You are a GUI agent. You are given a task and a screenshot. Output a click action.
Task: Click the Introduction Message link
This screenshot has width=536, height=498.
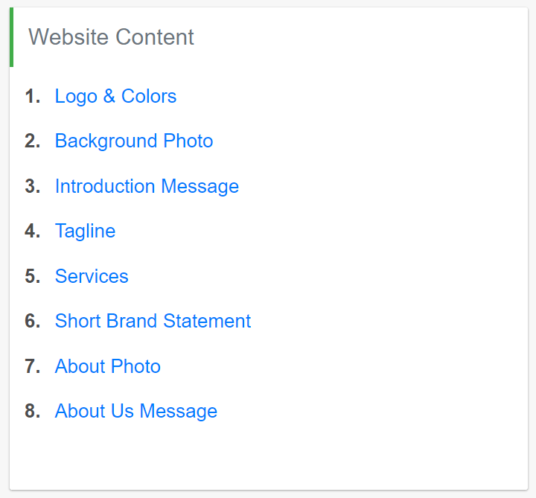147,187
